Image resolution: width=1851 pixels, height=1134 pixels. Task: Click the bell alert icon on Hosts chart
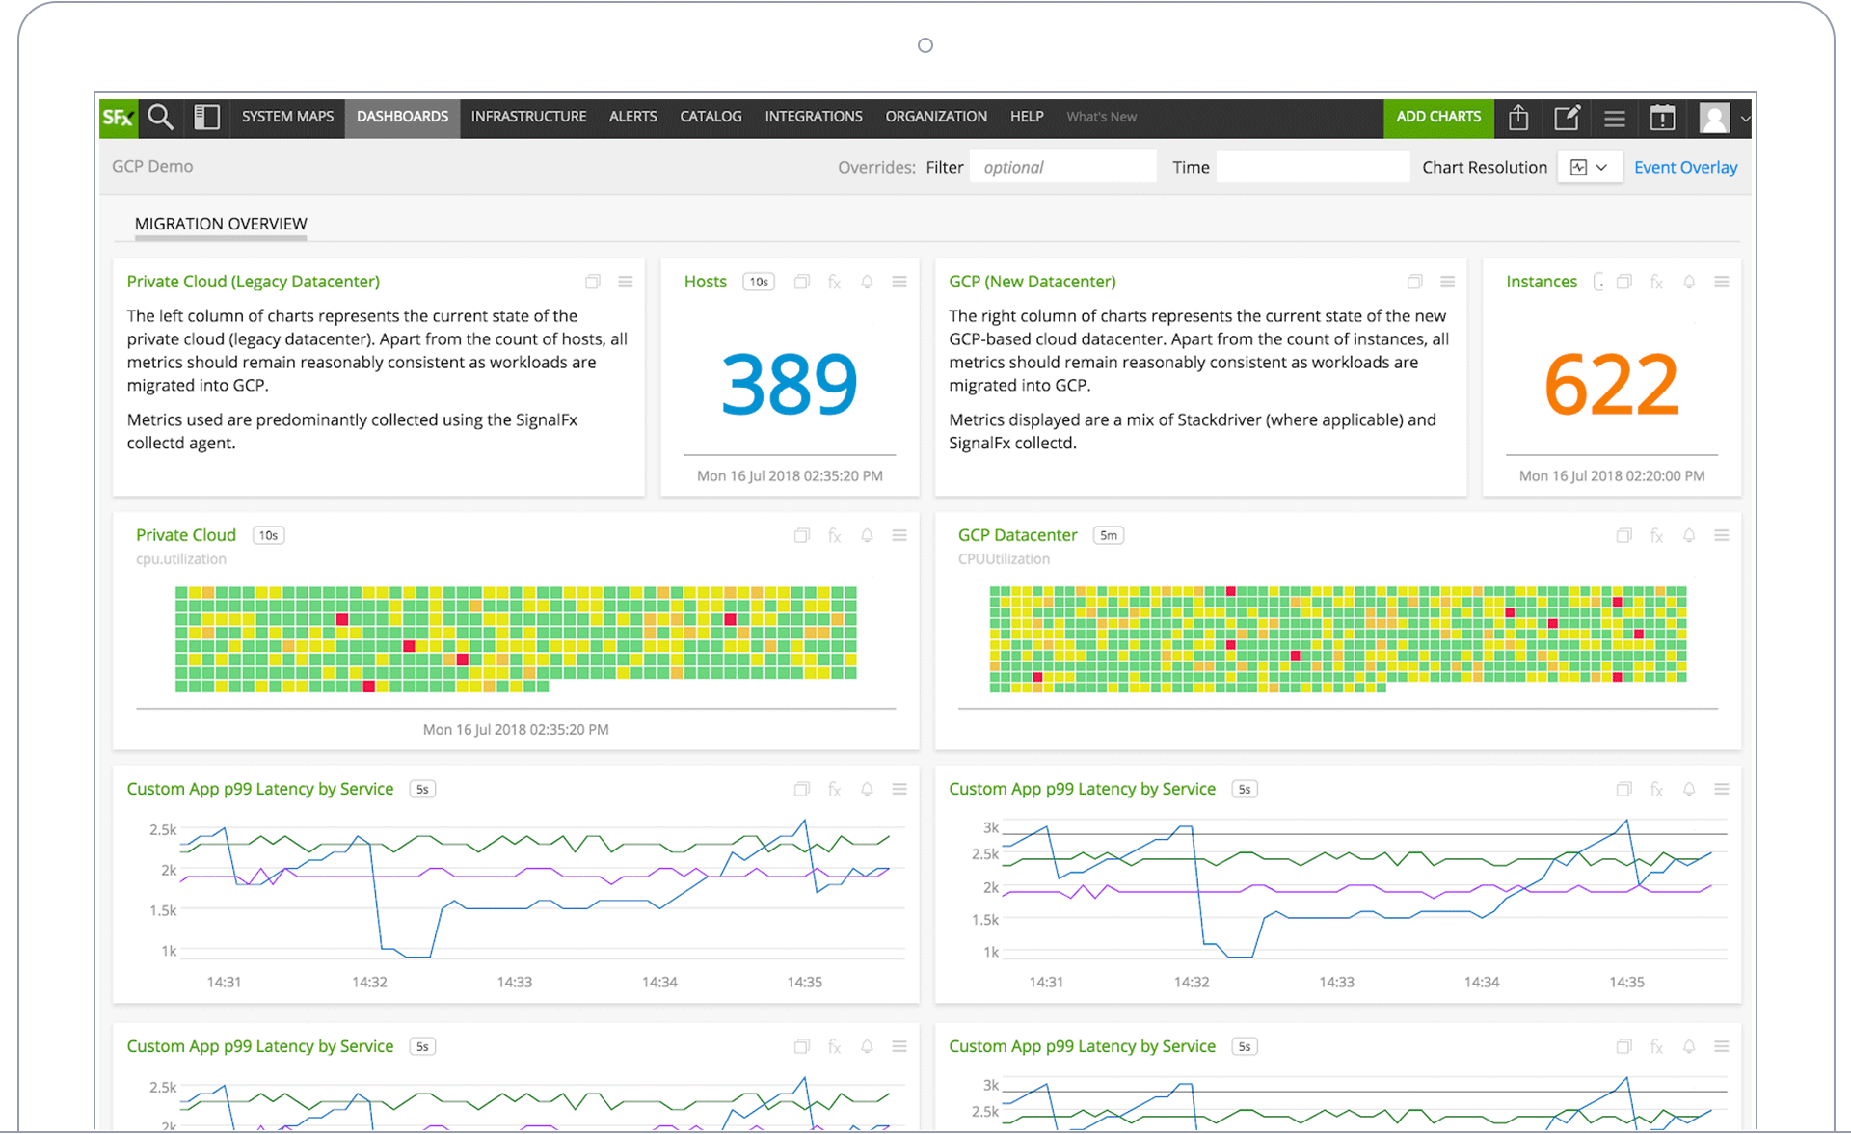pos(867,282)
